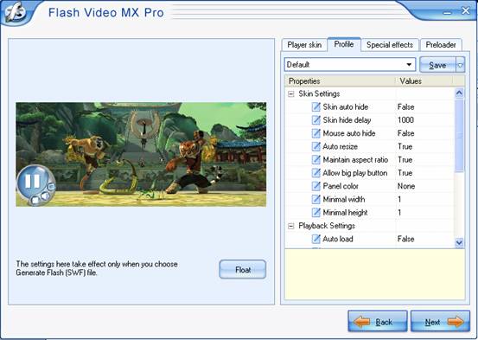Click the Float button

tap(243, 270)
